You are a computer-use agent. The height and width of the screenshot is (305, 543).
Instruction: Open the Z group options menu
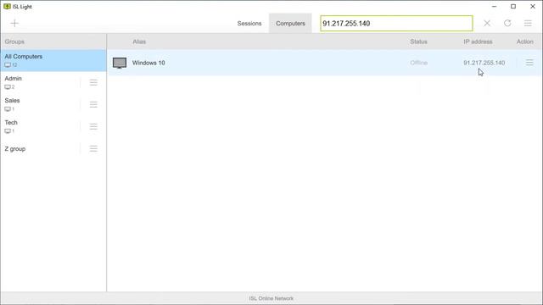click(93, 149)
